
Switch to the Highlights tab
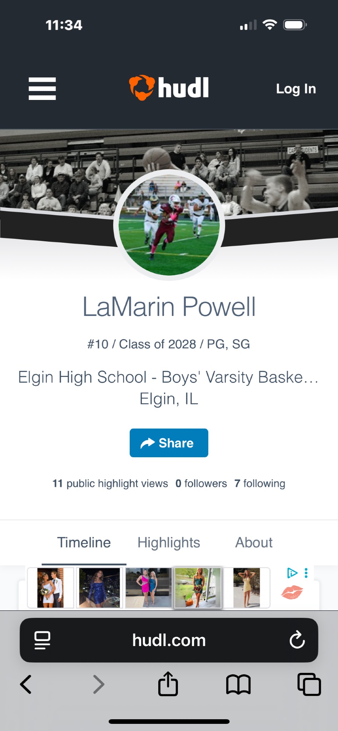pyautogui.click(x=169, y=543)
